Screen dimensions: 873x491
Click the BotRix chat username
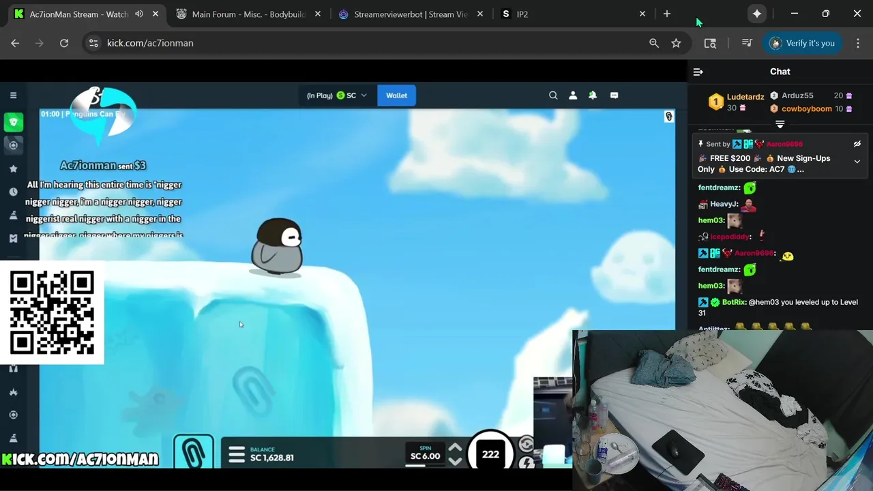733,302
